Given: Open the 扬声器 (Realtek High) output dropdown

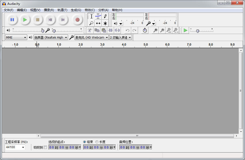Looking at the screenshot, I should click(x=51, y=38).
